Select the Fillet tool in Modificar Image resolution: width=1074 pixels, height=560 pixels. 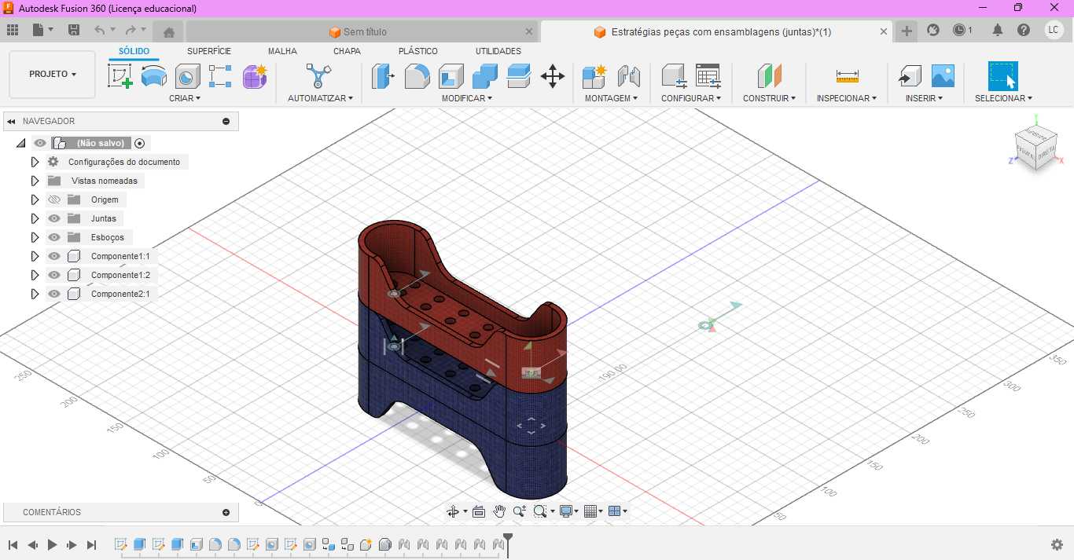click(417, 76)
